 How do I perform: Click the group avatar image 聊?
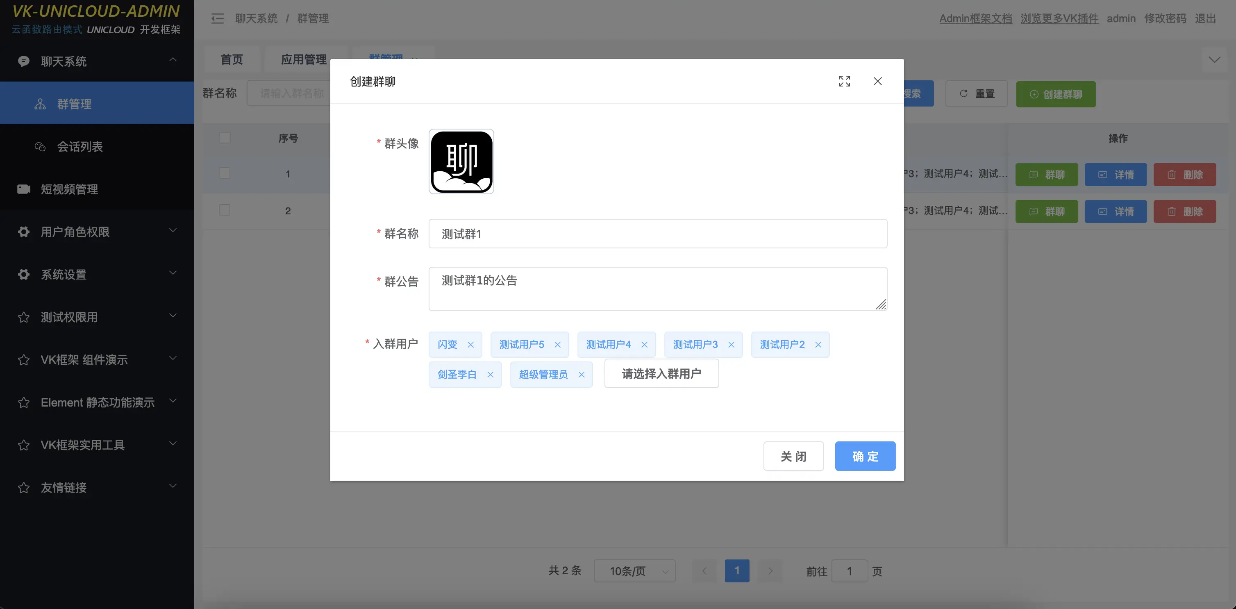(461, 162)
